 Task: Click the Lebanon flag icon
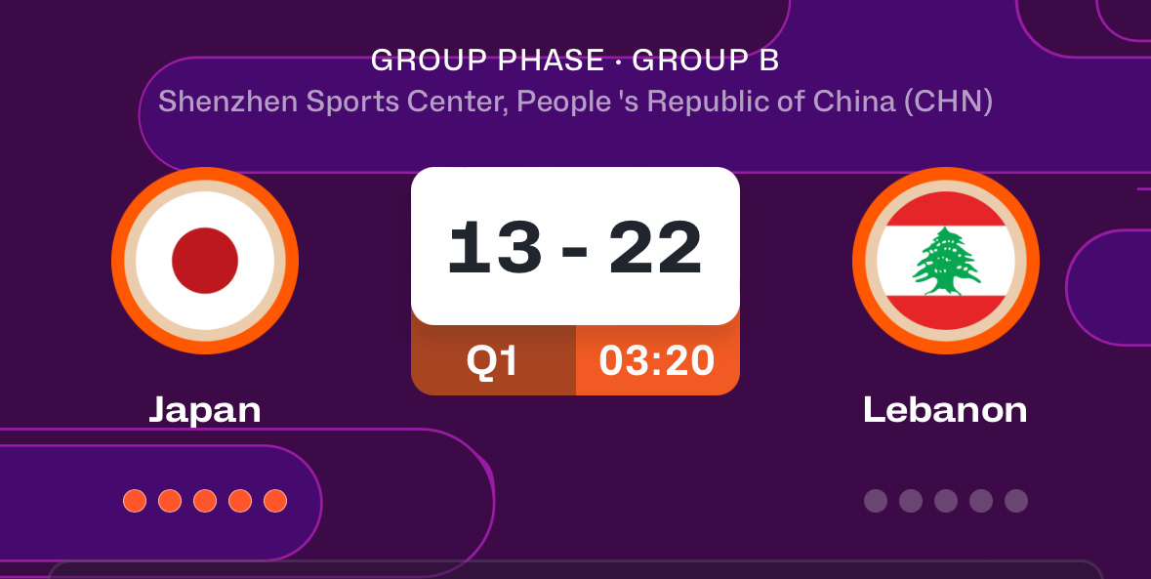coord(945,261)
